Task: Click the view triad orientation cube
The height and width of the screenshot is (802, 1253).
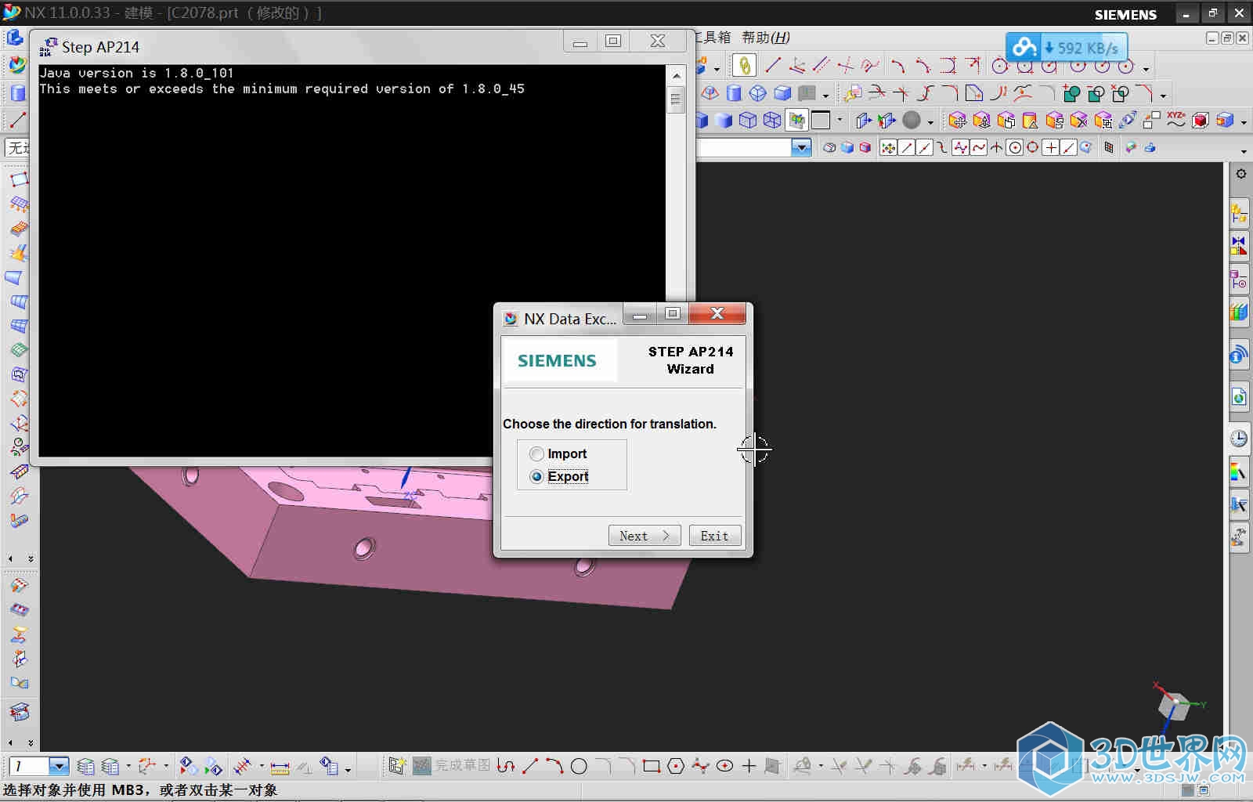Action: pyautogui.click(x=1176, y=706)
